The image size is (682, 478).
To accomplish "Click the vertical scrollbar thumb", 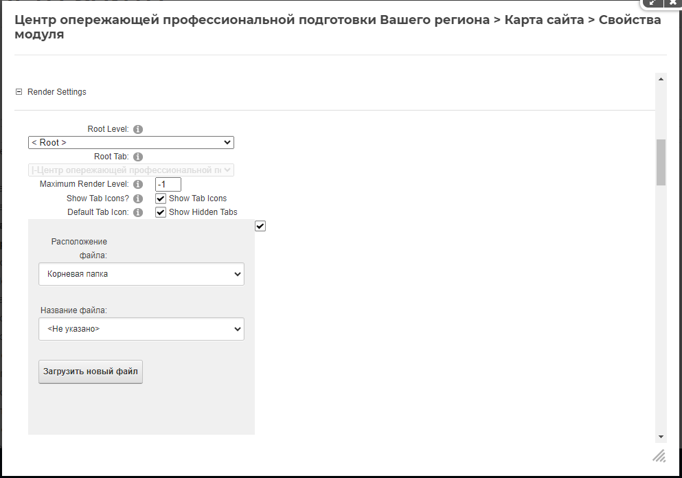I will click(x=661, y=162).
